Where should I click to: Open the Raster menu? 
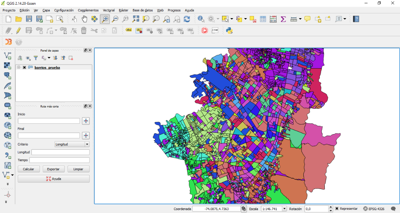coord(124,10)
